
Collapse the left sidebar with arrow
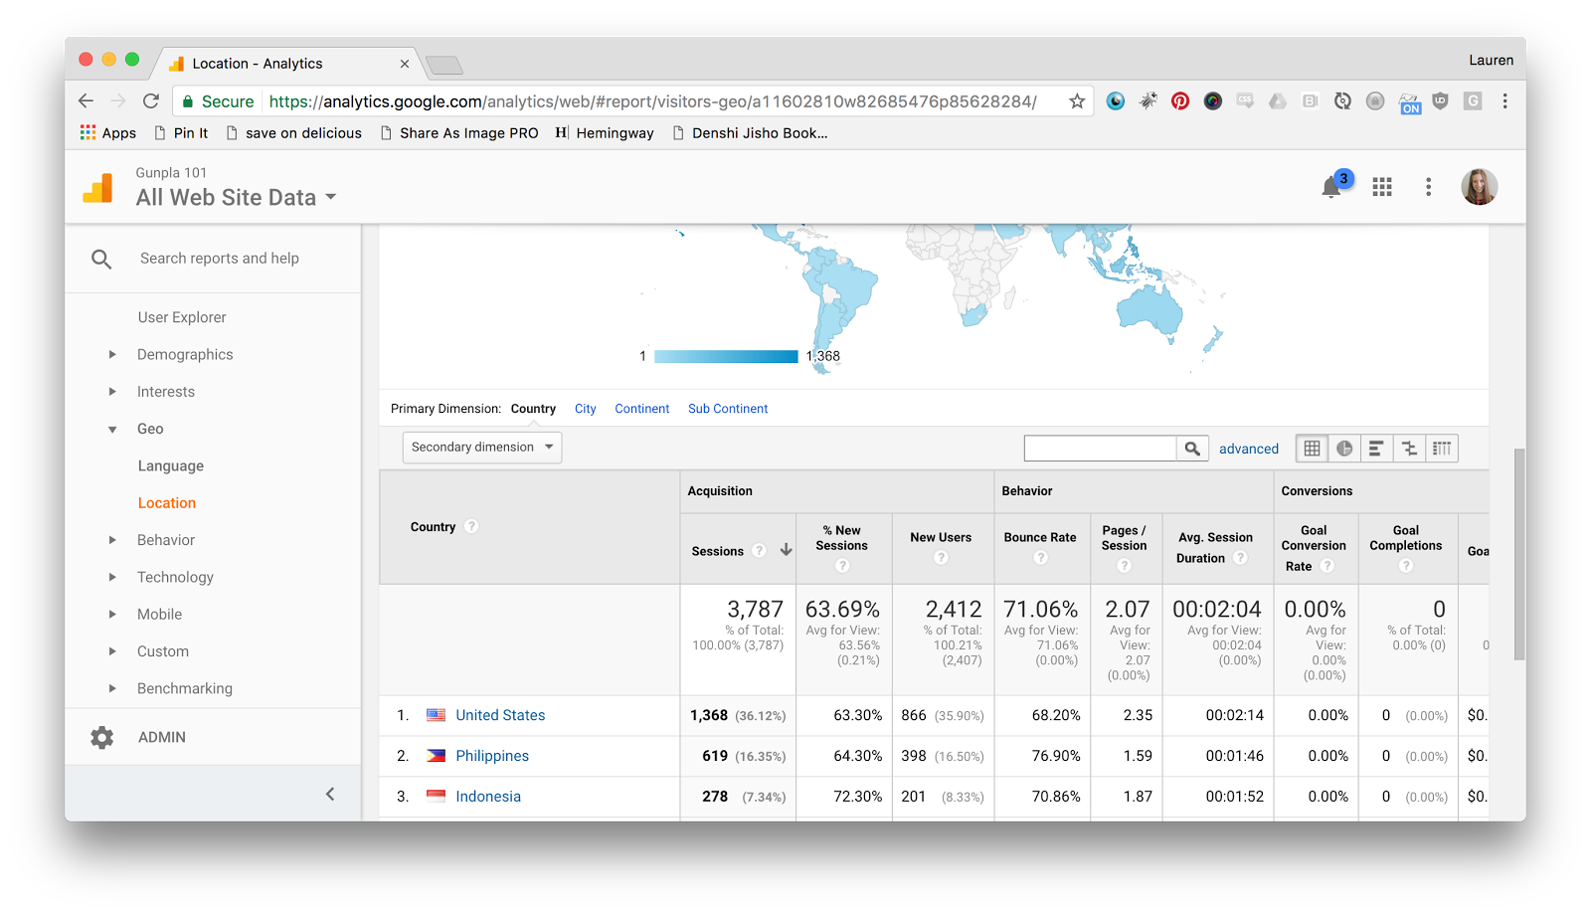click(330, 794)
